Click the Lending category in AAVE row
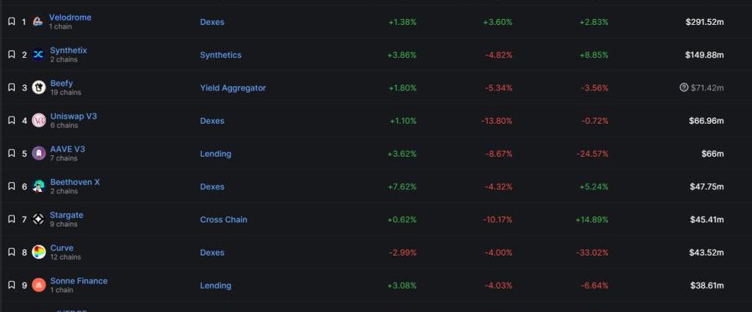Screen dimensions: 752x312 point(215,154)
